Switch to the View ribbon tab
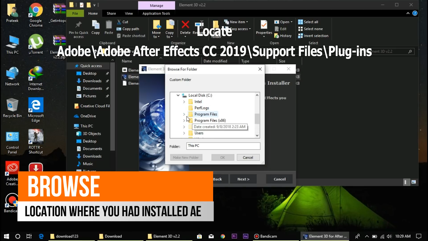The height and width of the screenshot is (241, 428). coord(129,13)
